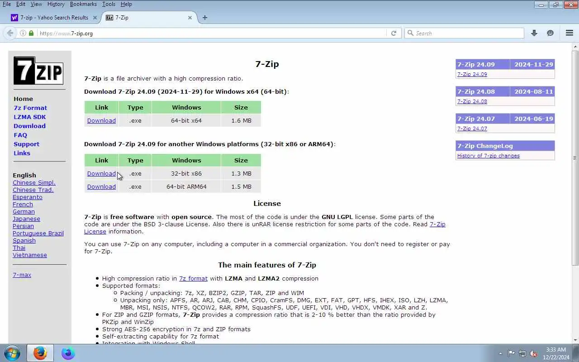Download the 32-bit x86 exe
Viewport: 579px width, 362px height.
tap(101, 174)
